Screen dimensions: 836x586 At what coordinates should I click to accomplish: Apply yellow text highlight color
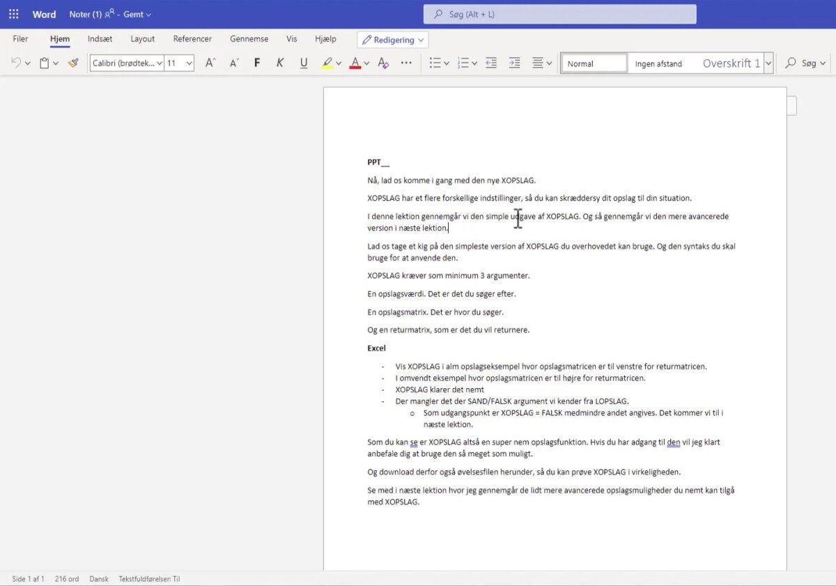(x=327, y=63)
